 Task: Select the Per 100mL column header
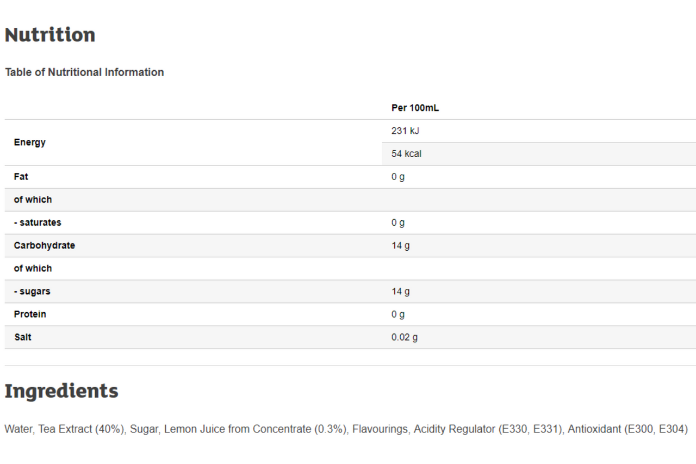tap(415, 108)
